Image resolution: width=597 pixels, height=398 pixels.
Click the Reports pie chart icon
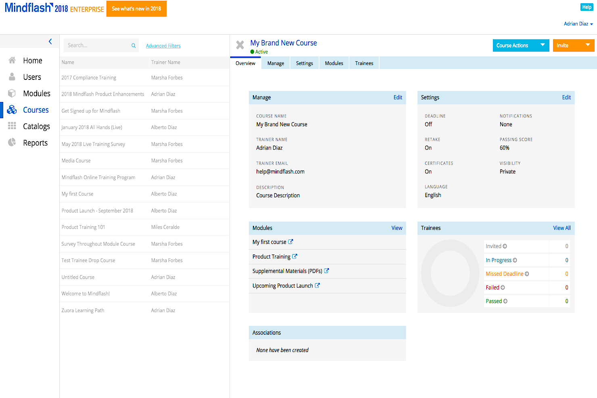[x=12, y=142]
